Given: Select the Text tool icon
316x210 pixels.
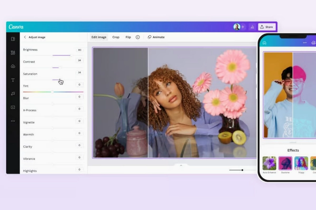Looking at the screenshot, I should point(13,80).
